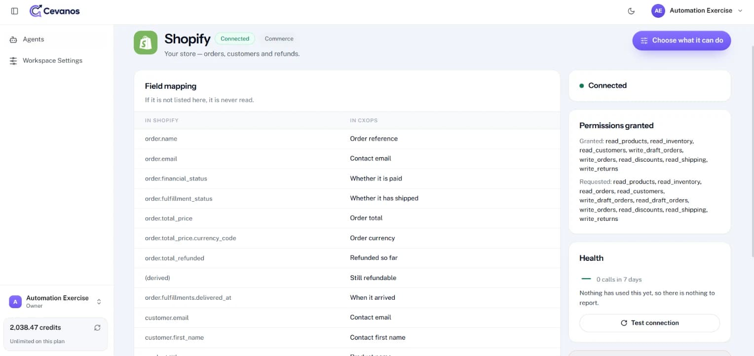754x356 pixels.
Task: Toggle the sidebar collapse icon
Action: point(14,11)
